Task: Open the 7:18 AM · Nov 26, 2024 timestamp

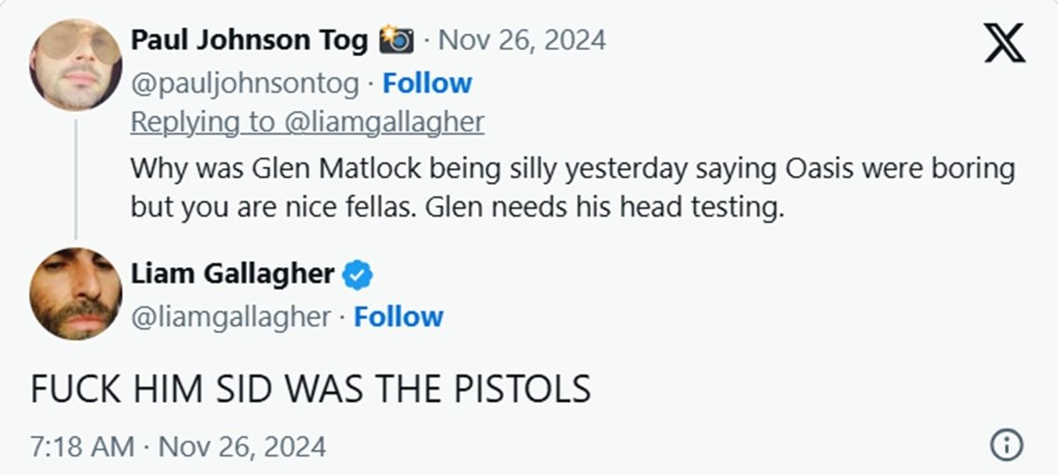Action: pyautogui.click(x=178, y=446)
